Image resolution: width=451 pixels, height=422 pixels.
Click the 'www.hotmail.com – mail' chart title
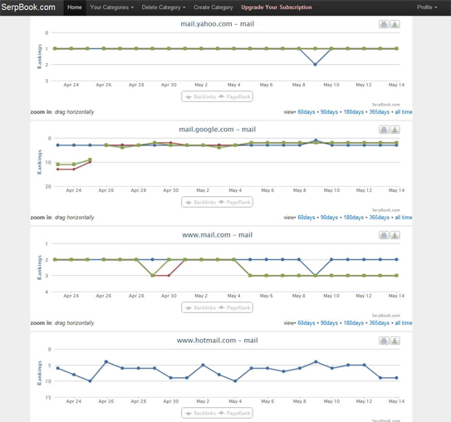click(217, 341)
